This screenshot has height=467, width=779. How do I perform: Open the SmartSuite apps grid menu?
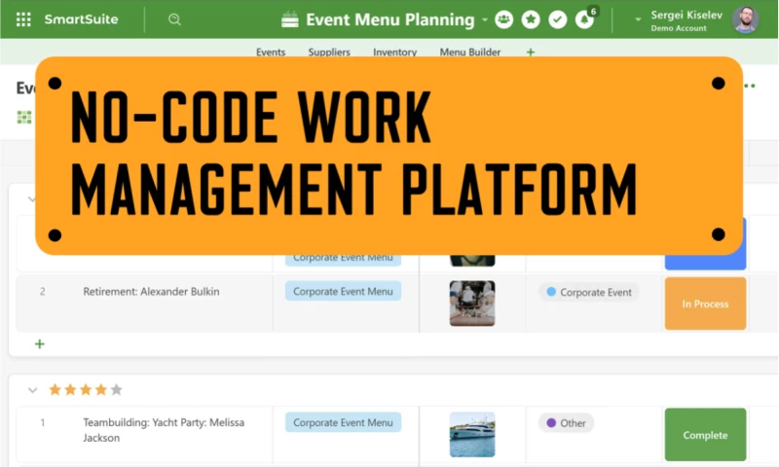23,19
